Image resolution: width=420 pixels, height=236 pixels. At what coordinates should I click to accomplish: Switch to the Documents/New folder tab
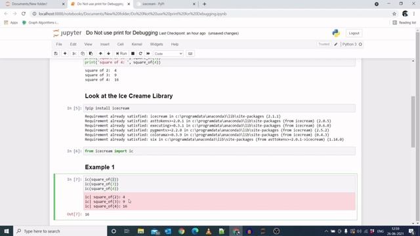coord(34,4)
